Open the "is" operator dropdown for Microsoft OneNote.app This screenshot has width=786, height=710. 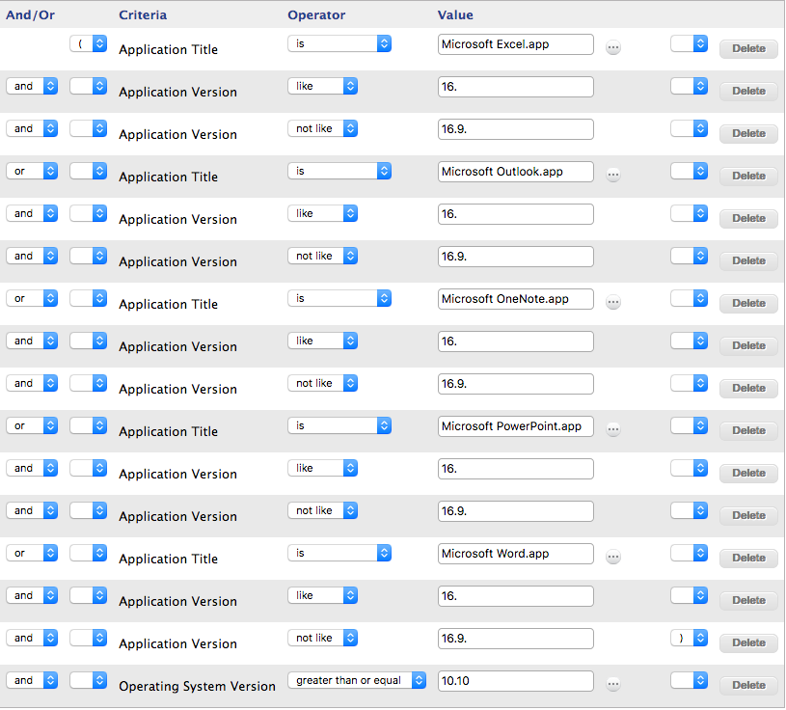click(x=339, y=298)
